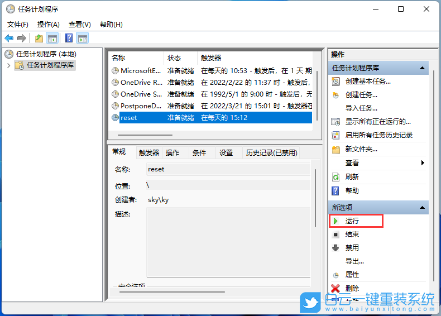
Task: Open the 历史记录(已禁用) tab
Action: [271, 153]
